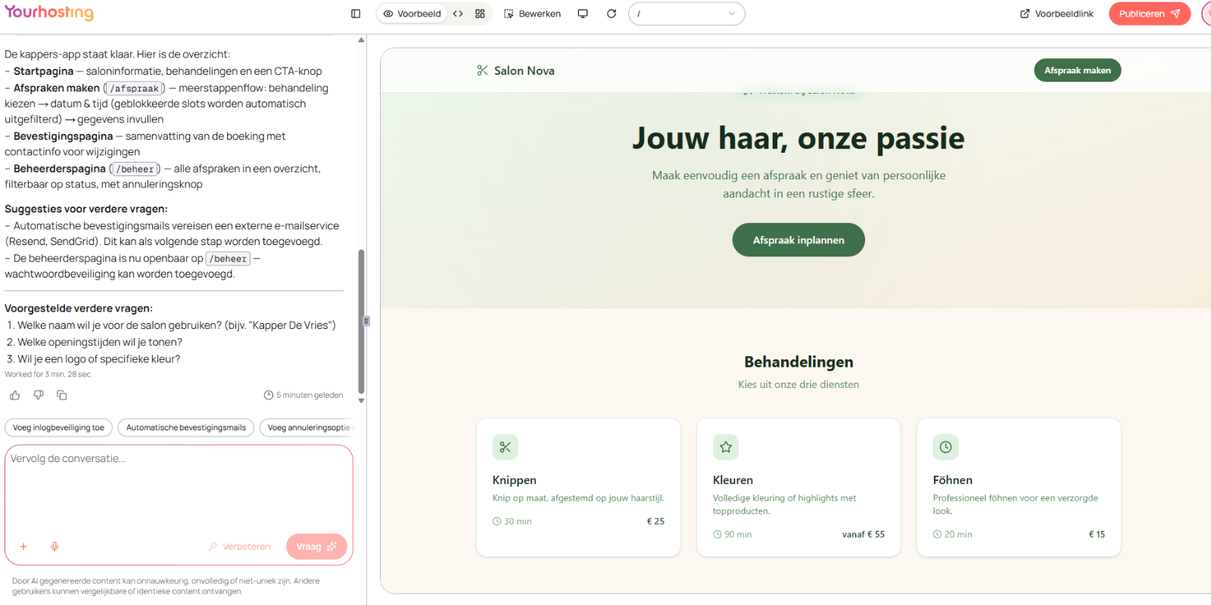Go to Yourhosting logo home

(49, 12)
